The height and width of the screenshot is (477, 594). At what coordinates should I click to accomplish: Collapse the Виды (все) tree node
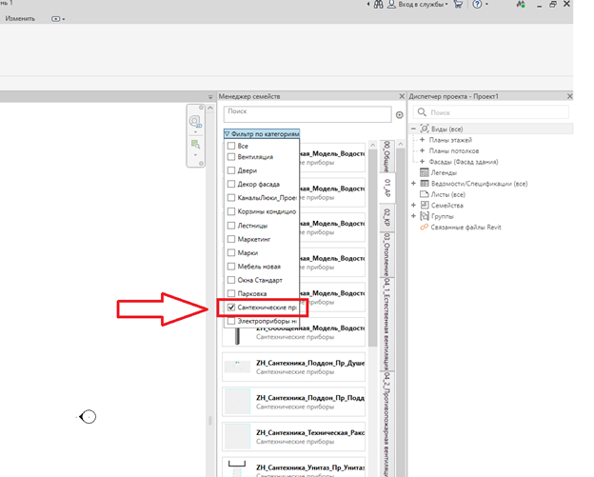coord(413,129)
